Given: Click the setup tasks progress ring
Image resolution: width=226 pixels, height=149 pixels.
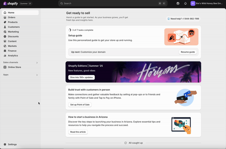Looking at the screenshot, I should tap(70, 30).
